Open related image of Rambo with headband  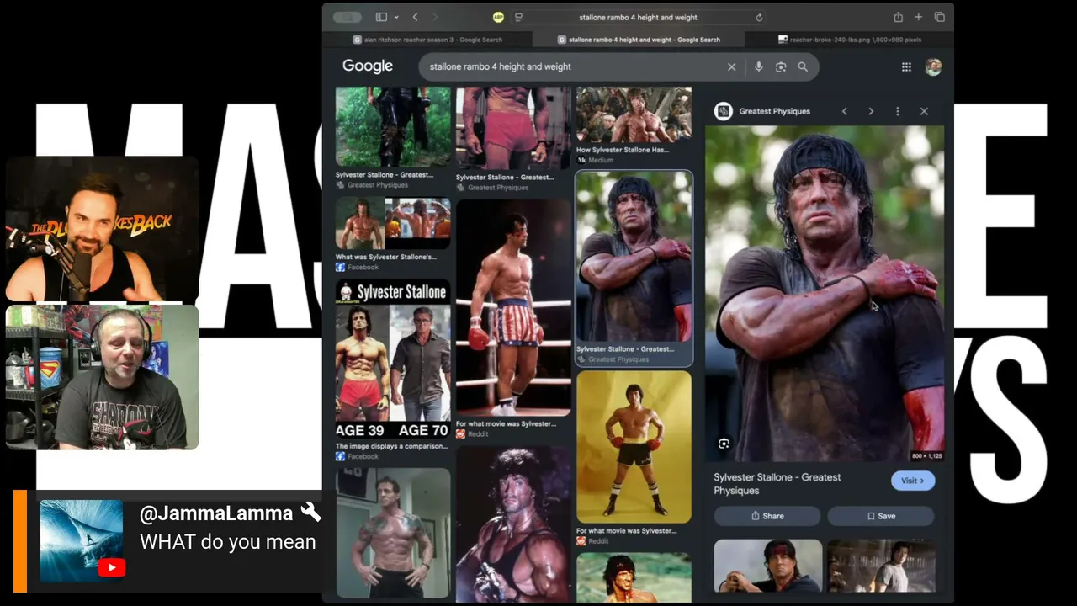coord(768,566)
